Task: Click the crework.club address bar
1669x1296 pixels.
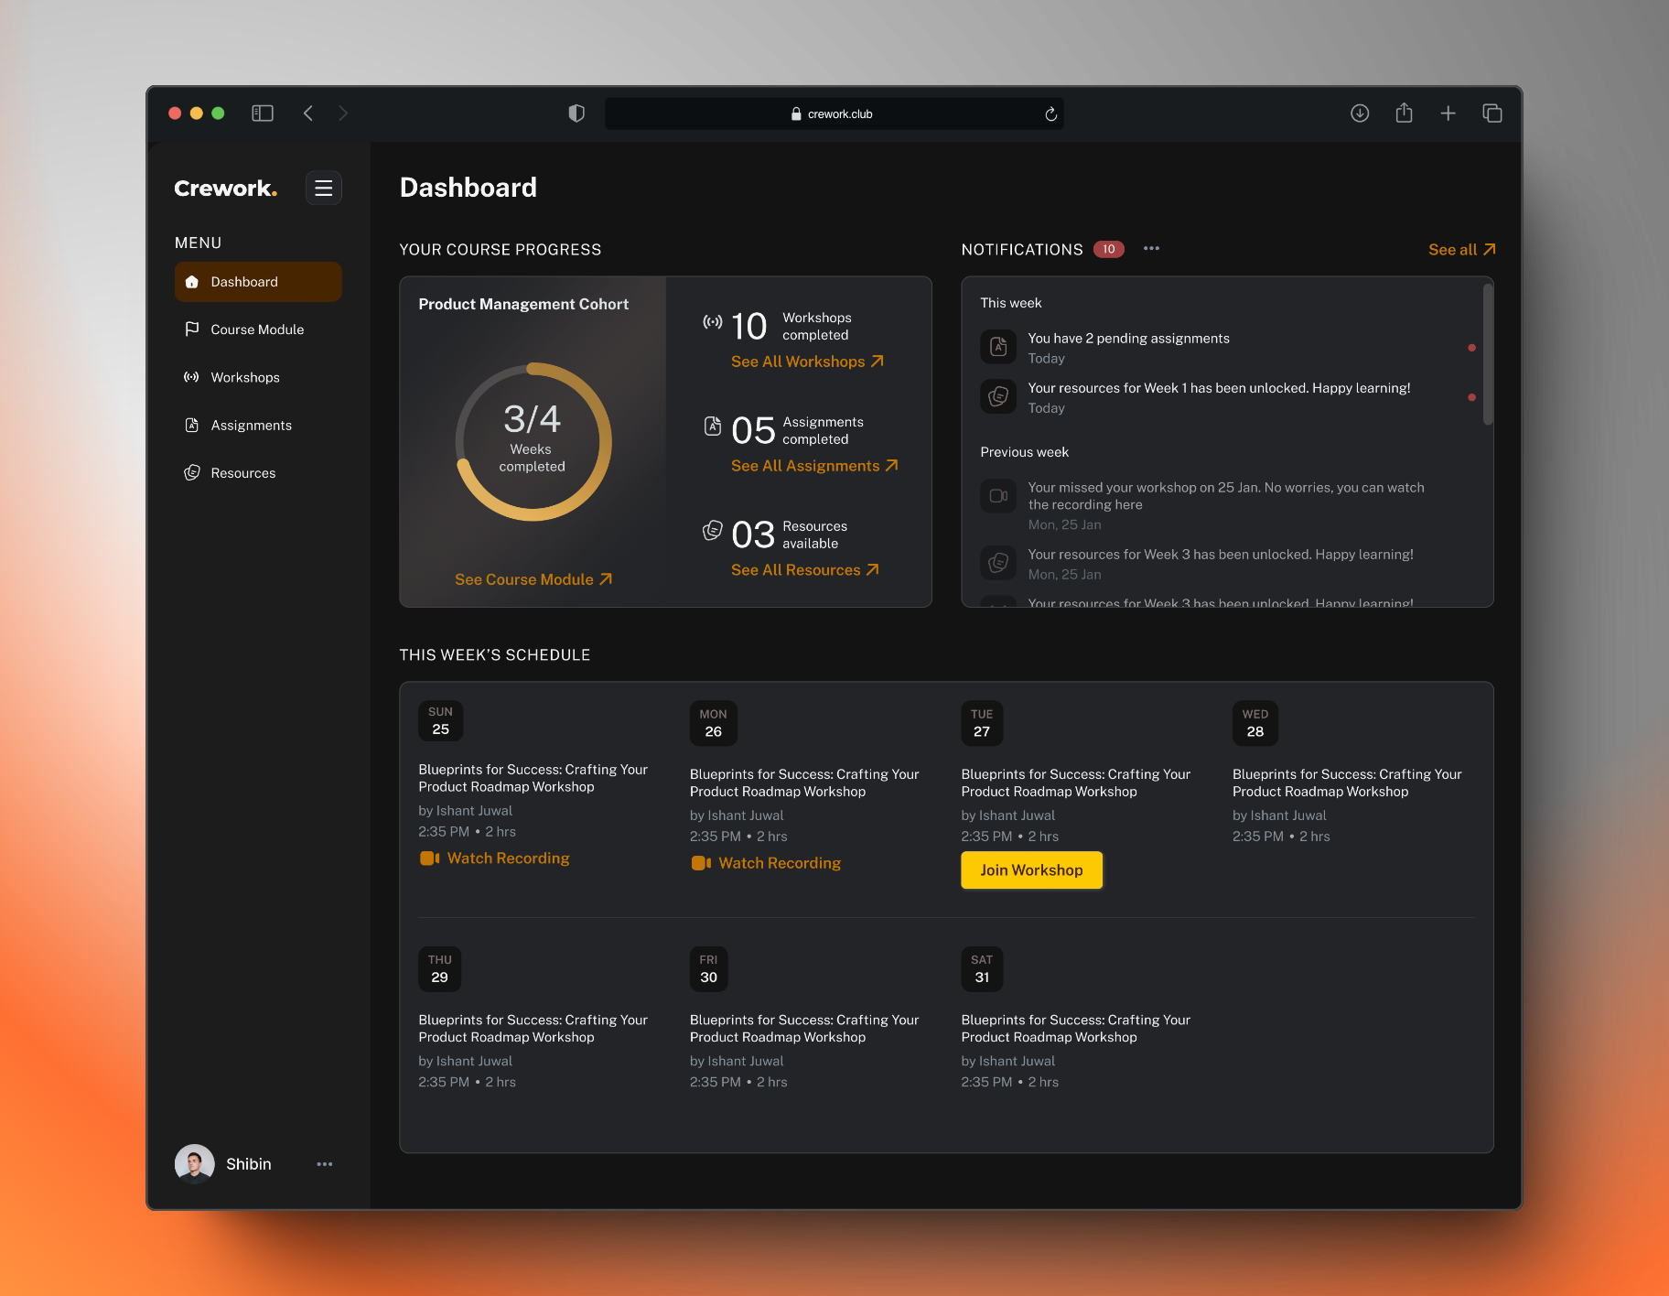Action: tap(834, 114)
